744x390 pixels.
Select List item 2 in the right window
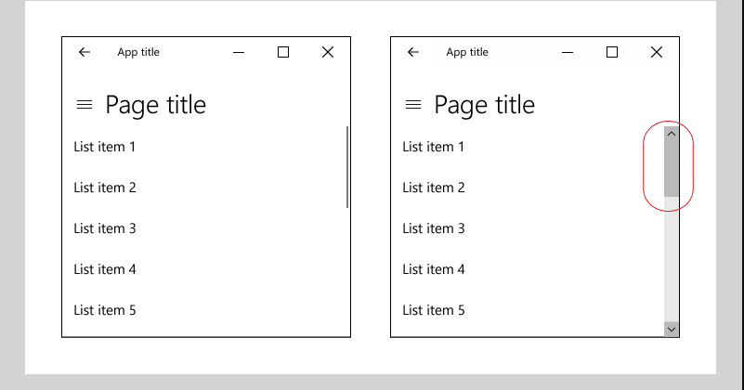434,188
